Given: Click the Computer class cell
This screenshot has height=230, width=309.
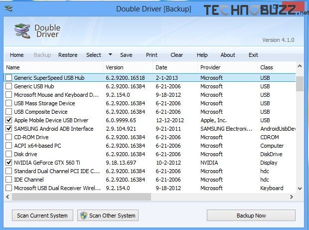Looking at the screenshot, I should 272,146.
